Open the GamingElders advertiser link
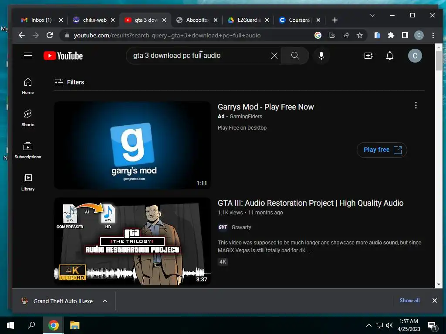The height and width of the screenshot is (334, 446). tap(246, 117)
